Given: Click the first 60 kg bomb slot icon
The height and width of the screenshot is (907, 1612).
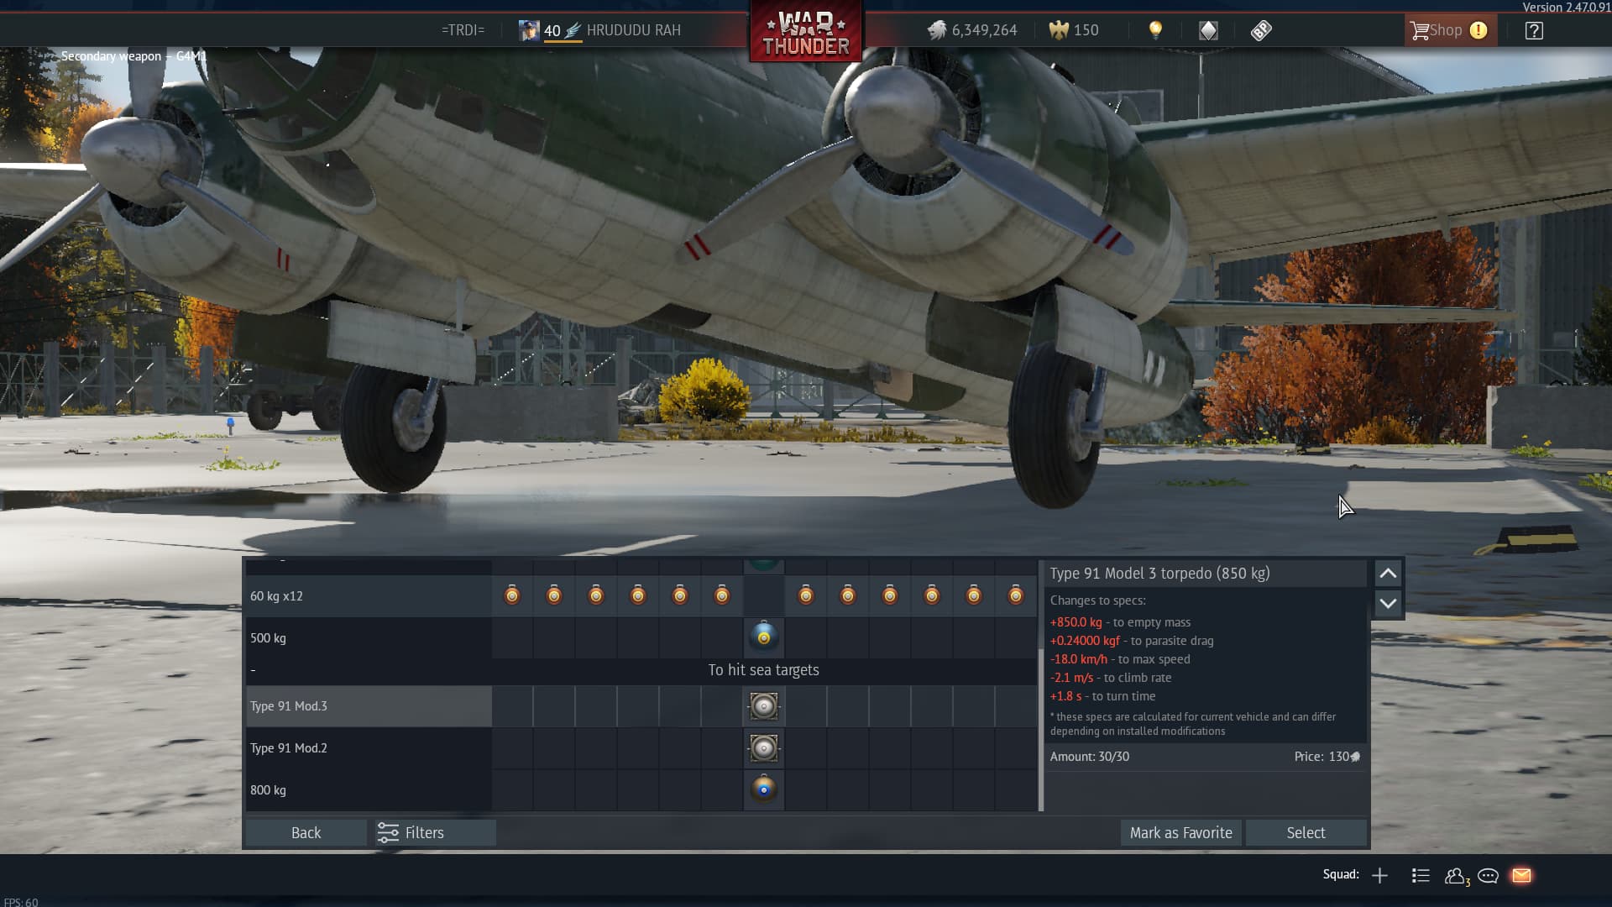Looking at the screenshot, I should tap(512, 595).
